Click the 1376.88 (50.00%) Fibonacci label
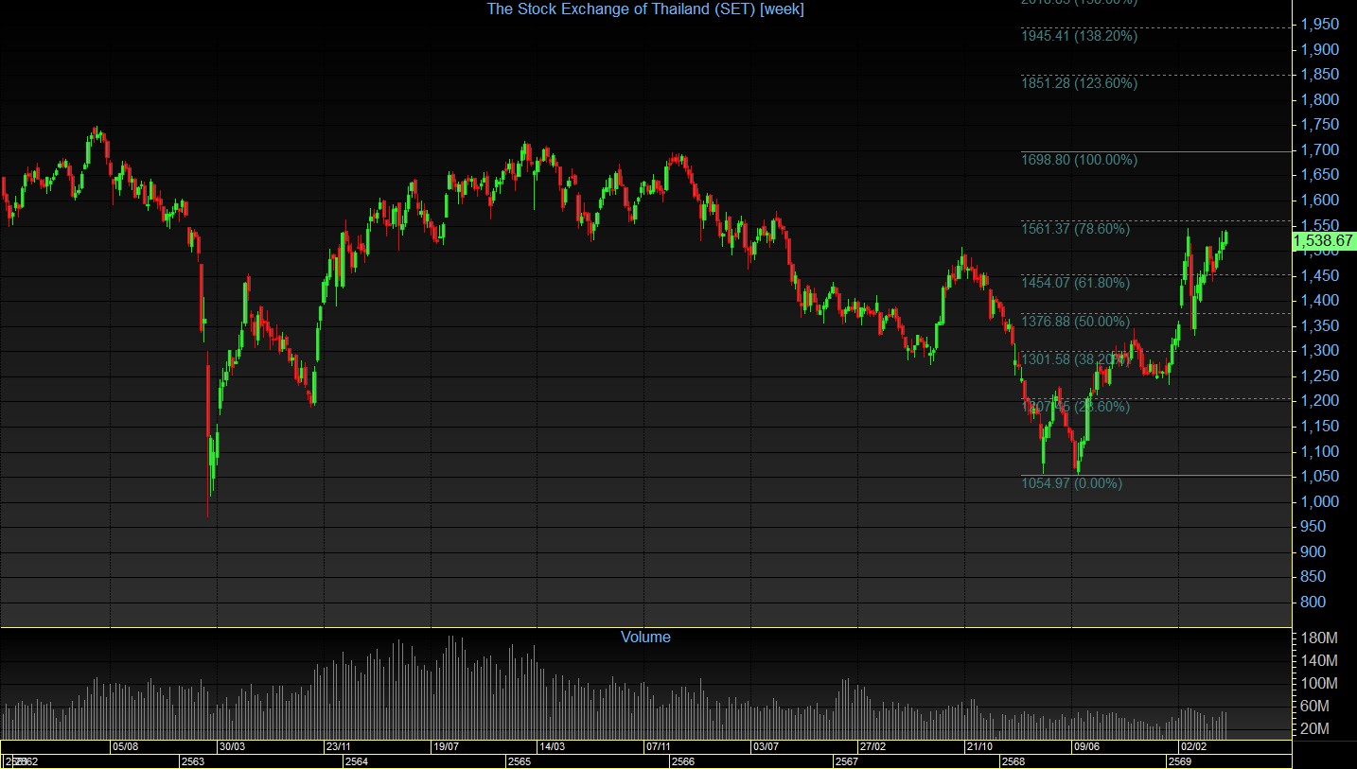Screen dimensions: 1357x769 pos(1075,321)
